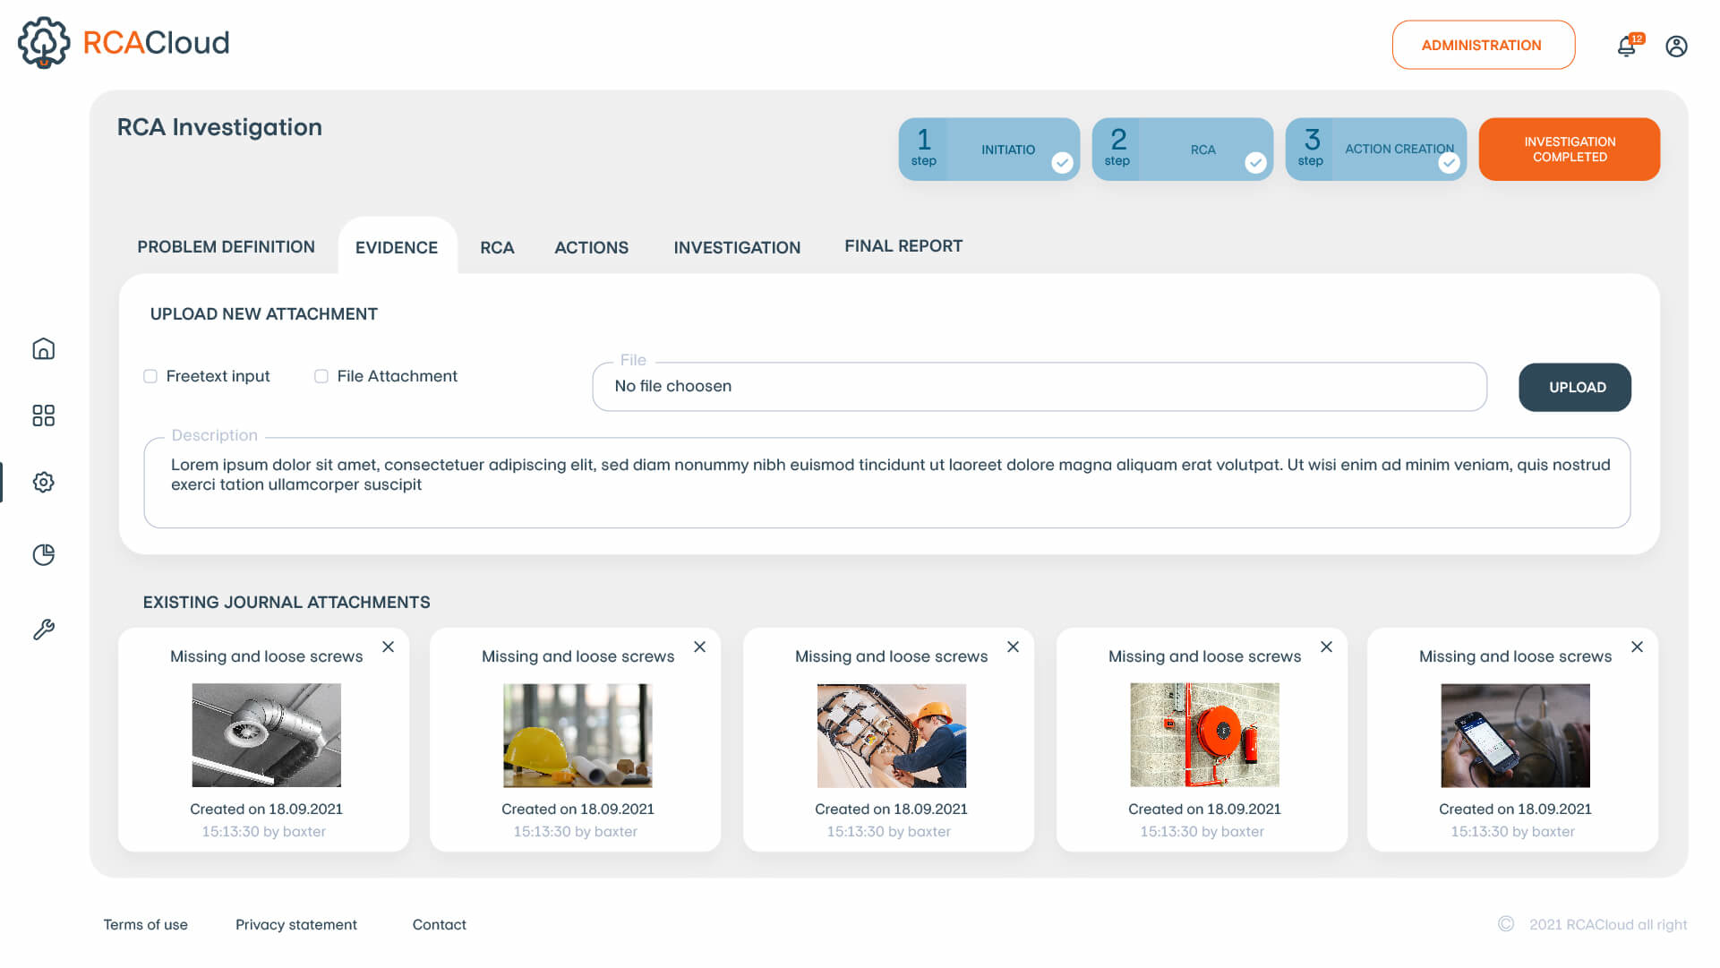Open the Investigation tab
This screenshot has height=968, width=1720.
(x=737, y=247)
